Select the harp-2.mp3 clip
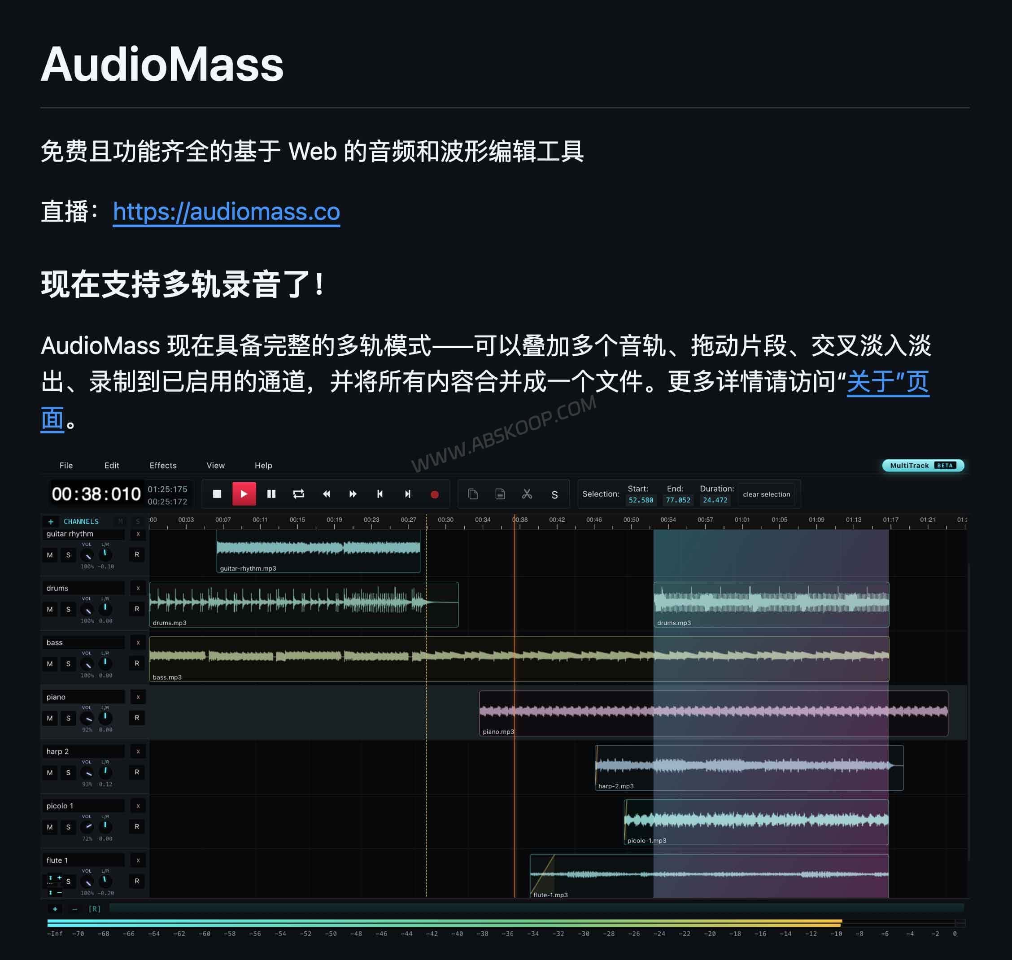1012x960 pixels. tap(749, 768)
